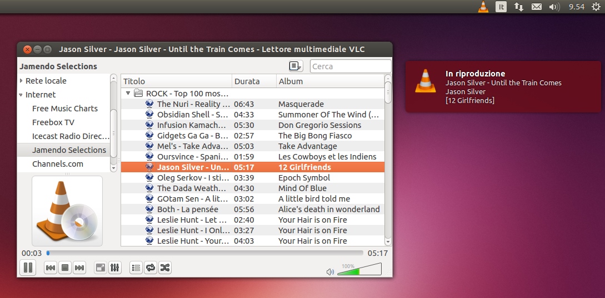Select Freebox TV in sidebar
This screenshot has height=298, width=605.
(x=53, y=122)
